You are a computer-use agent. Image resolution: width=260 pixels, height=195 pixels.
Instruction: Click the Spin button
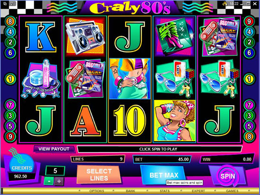pyautogui.click(x=227, y=176)
